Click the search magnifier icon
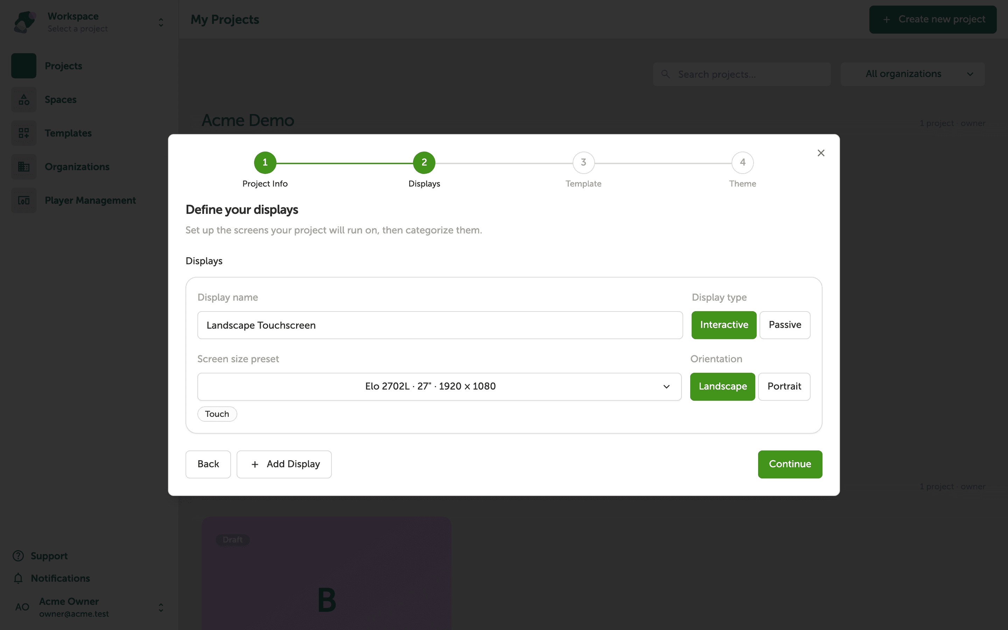This screenshot has height=630, width=1008. [x=665, y=74]
